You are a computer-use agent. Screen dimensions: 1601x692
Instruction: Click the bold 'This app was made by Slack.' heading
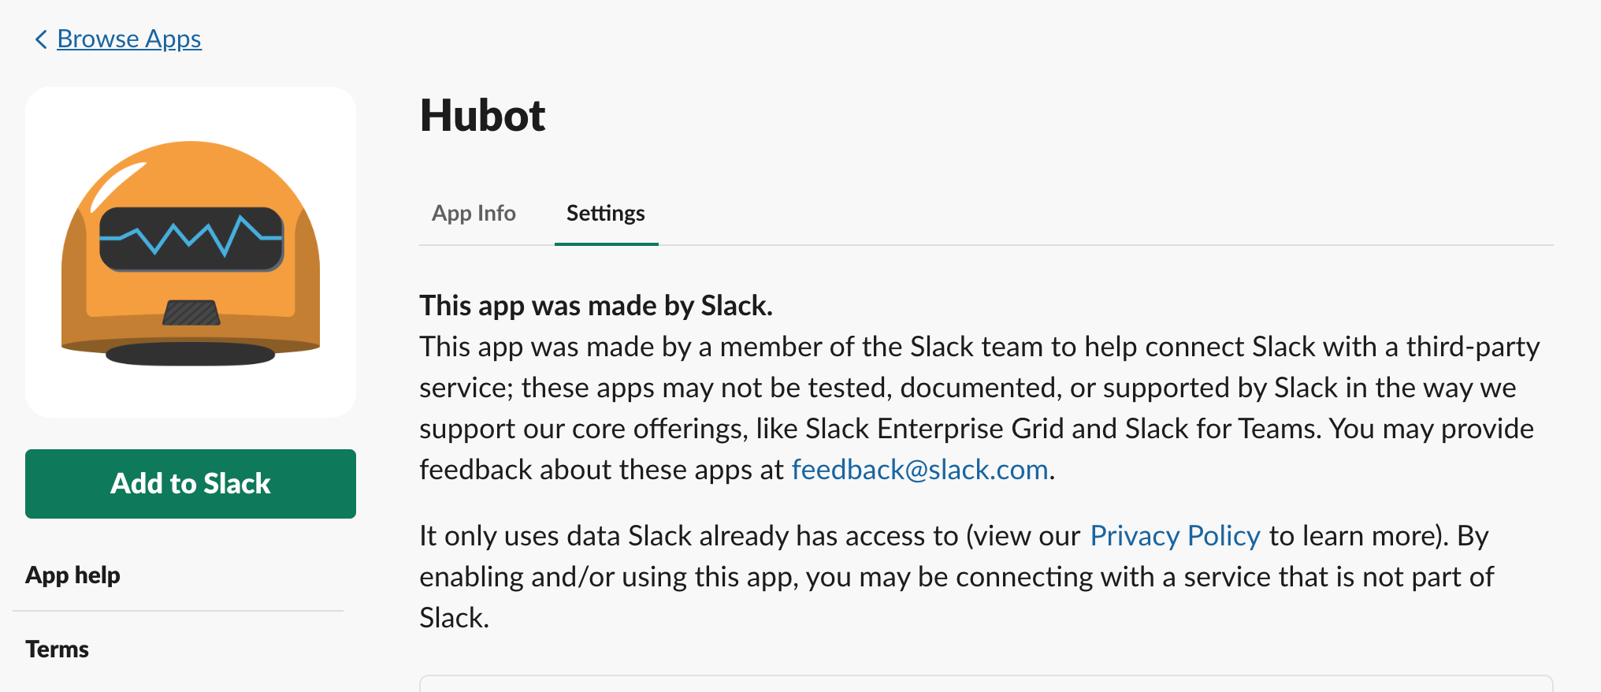tap(596, 306)
